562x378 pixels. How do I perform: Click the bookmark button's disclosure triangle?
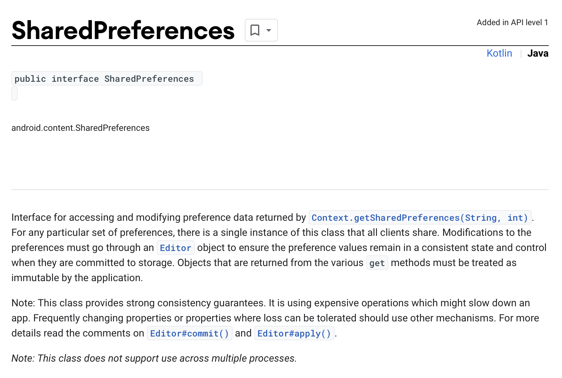[x=268, y=31]
